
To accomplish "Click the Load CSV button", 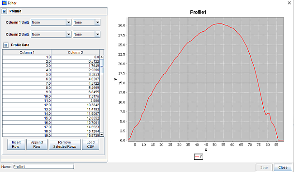I will [90, 144].
